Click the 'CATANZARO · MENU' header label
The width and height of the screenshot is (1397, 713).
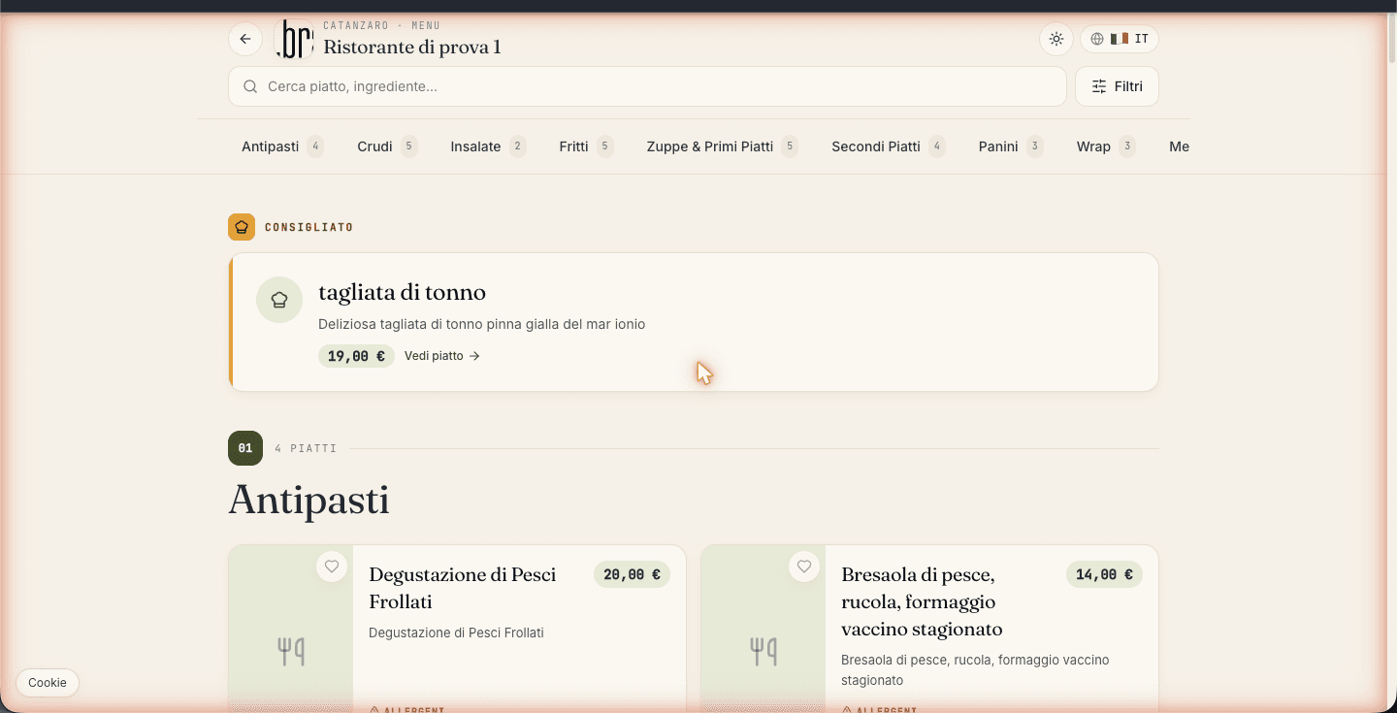coord(381,25)
